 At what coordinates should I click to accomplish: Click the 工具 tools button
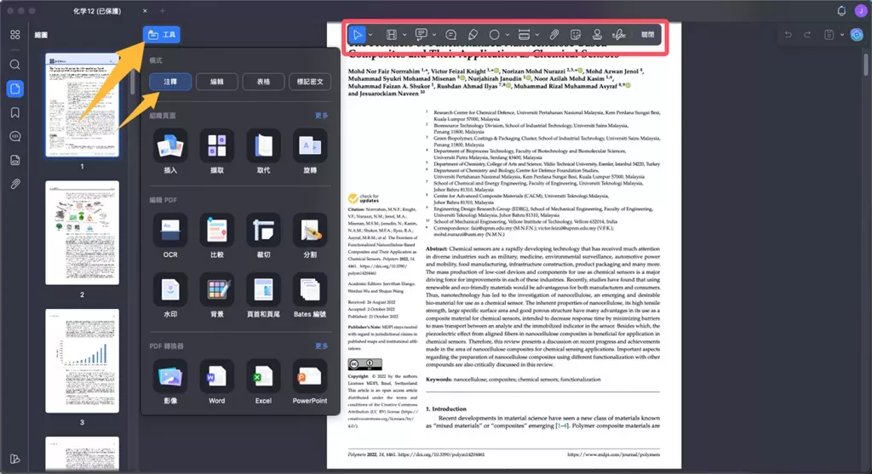161,34
